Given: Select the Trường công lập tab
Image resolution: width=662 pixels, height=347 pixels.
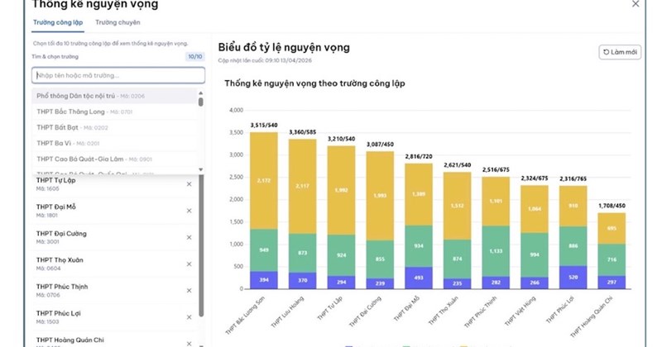Looking at the screenshot, I should (57, 22).
